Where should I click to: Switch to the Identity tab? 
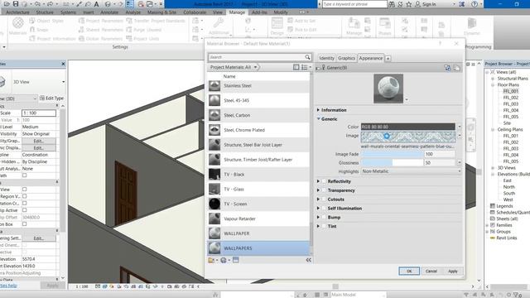(x=326, y=58)
